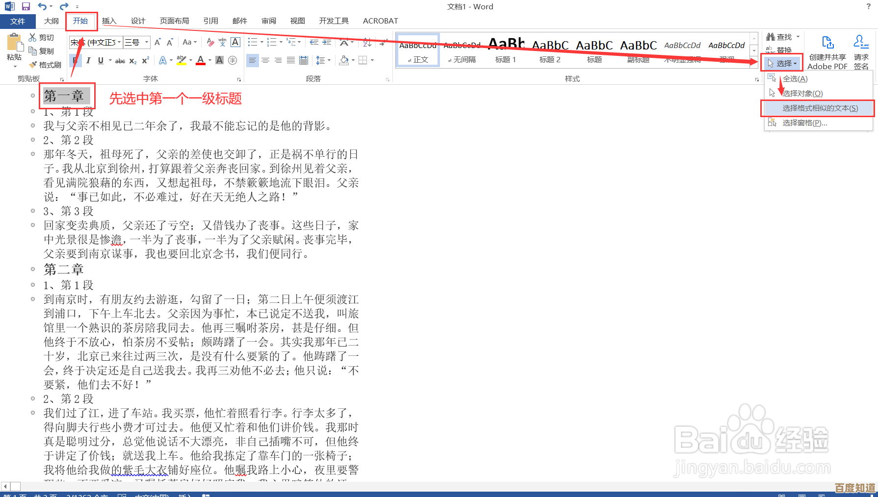Toggle Strikethrough formatting
The width and height of the screenshot is (878, 497).
[120, 61]
